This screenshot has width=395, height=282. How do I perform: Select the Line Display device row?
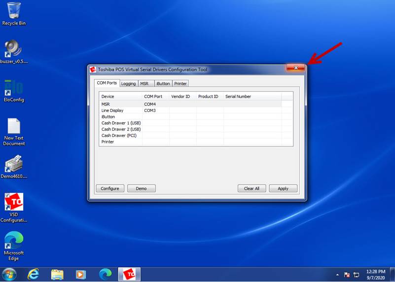point(112,110)
